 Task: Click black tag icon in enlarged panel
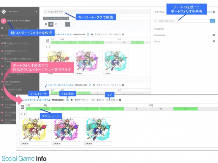coord(72,100)
